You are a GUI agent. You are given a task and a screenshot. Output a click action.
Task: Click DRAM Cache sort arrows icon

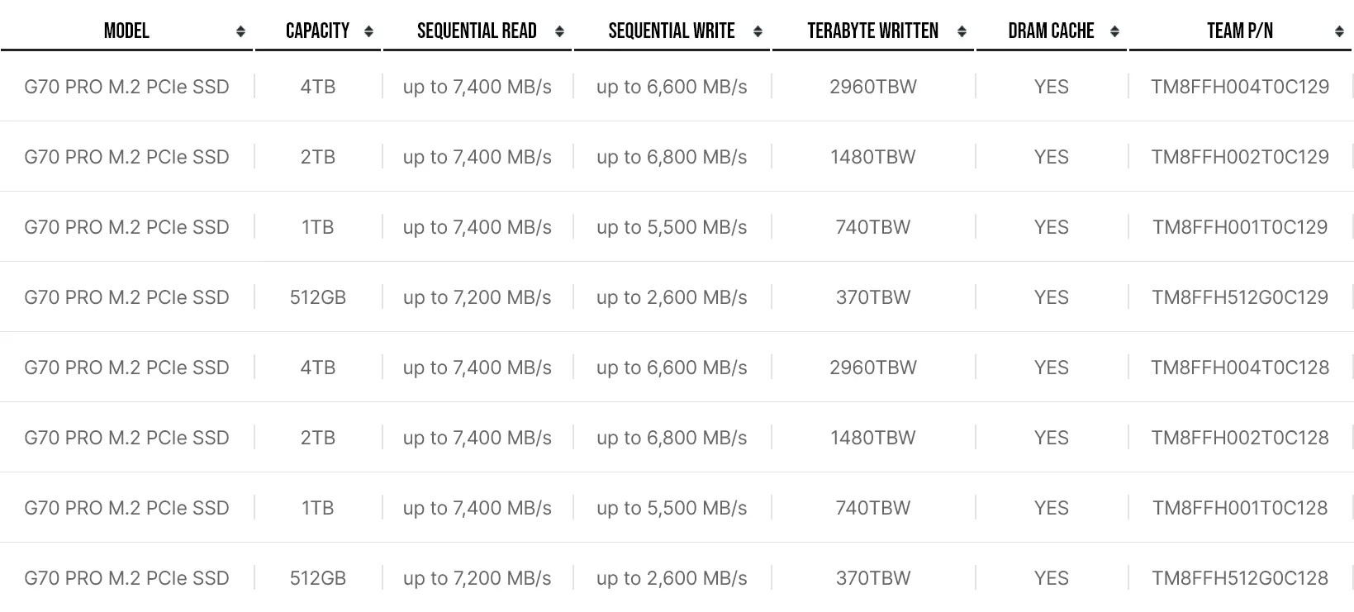point(1114,31)
